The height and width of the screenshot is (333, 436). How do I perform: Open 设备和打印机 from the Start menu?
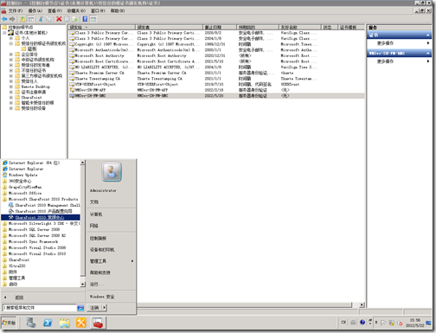pyautogui.click(x=102, y=250)
